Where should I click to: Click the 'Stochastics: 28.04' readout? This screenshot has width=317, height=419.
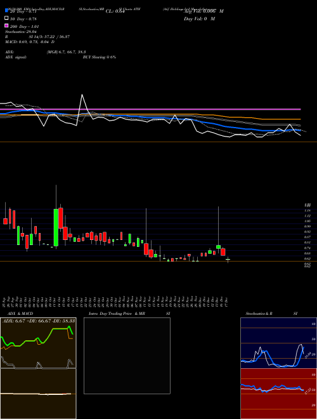click(x=20, y=32)
